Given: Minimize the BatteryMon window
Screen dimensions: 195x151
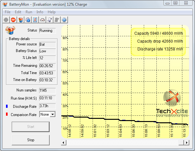Looking at the screenshot, I should point(168,3).
